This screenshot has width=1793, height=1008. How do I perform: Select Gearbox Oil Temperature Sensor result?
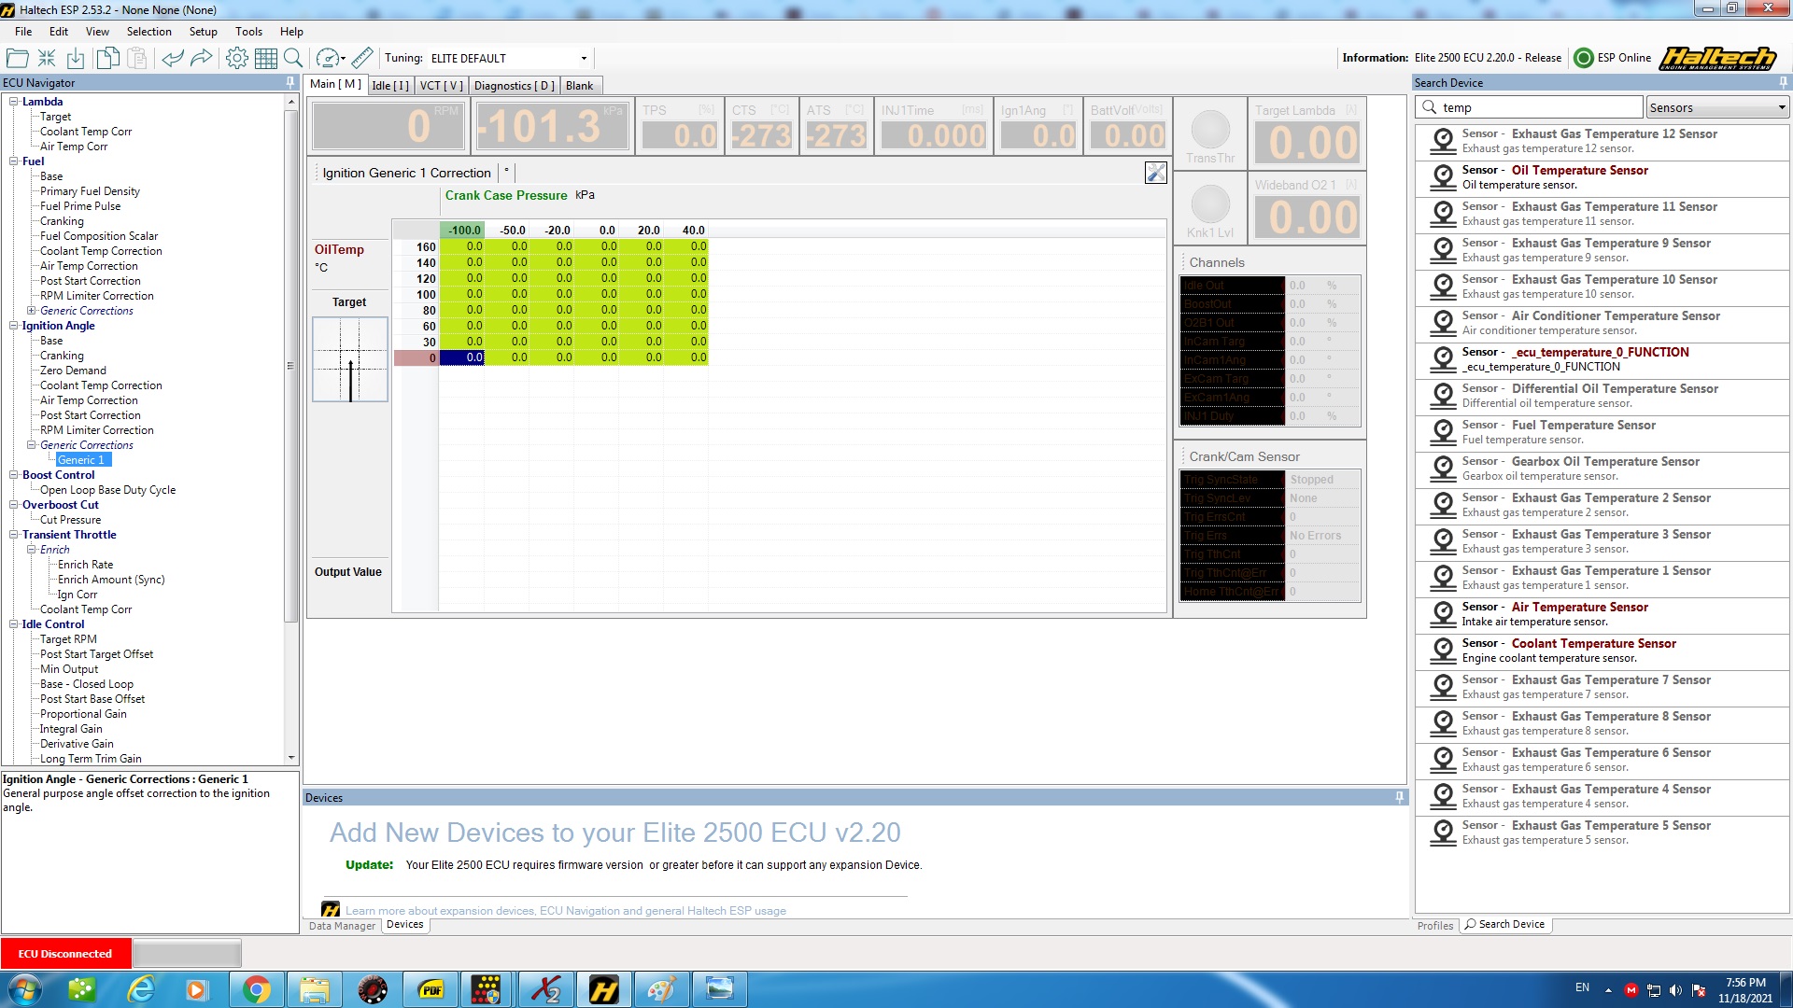[x=1602, y=469]
